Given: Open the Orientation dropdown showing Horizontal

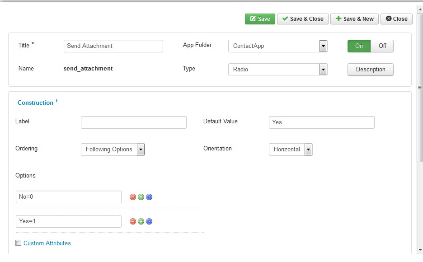Looking at the screenshot, I should click(291, 150).
